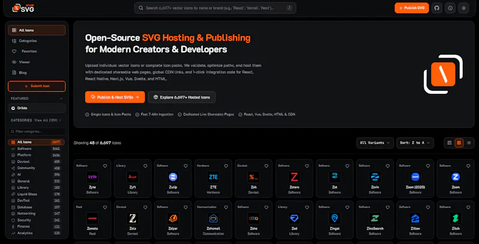Viewport: 479px width, 244px height.
Task: Open the Zsh logo icon
Action: (x=253, y=177)
